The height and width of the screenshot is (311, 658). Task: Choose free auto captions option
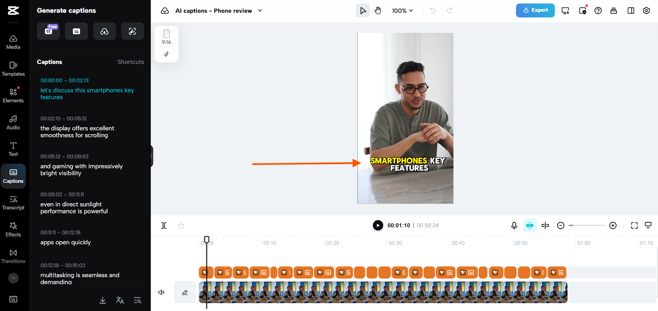pyautogui.click(x=49, y=31)
